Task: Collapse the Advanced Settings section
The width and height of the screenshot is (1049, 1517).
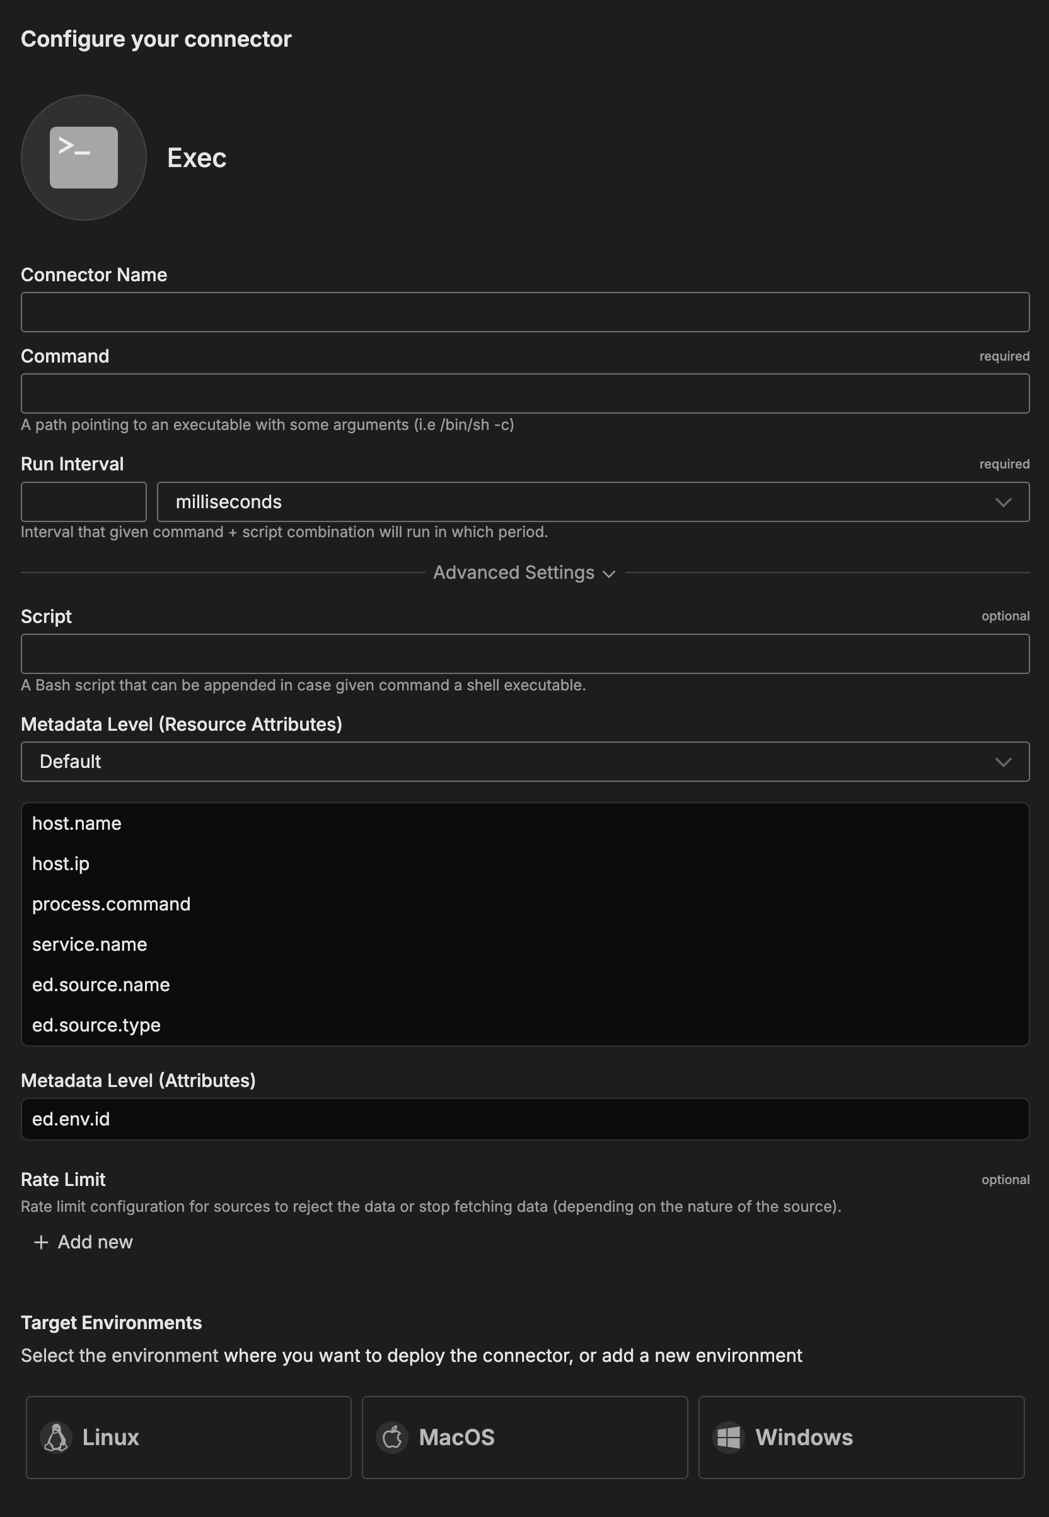Action: coord(524,573)
